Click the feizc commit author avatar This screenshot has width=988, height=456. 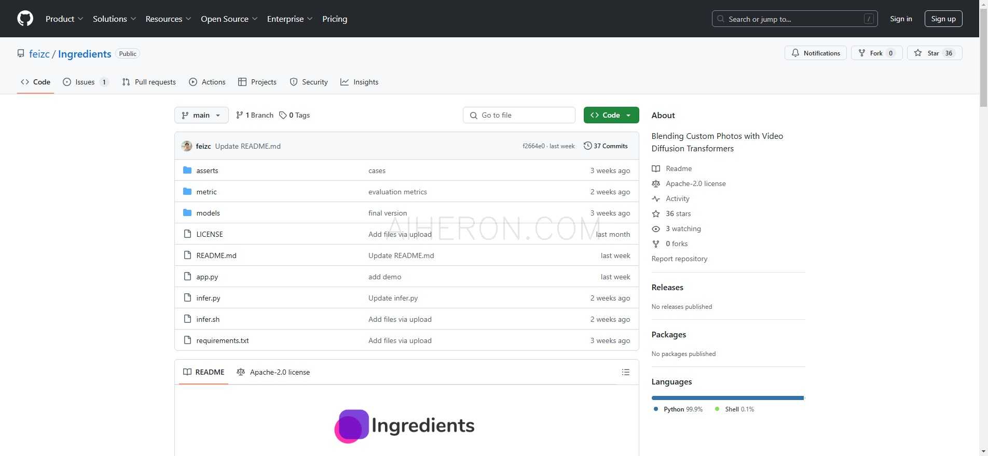187,146
